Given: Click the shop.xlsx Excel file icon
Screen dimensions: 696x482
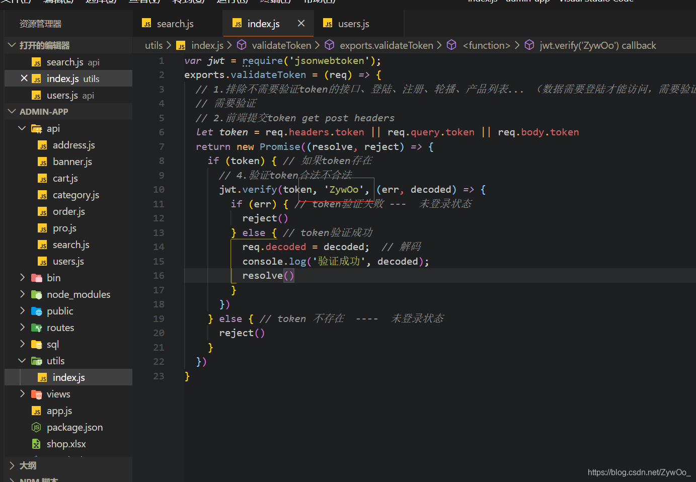Looking at the screenshot, I should pos(36,444).
